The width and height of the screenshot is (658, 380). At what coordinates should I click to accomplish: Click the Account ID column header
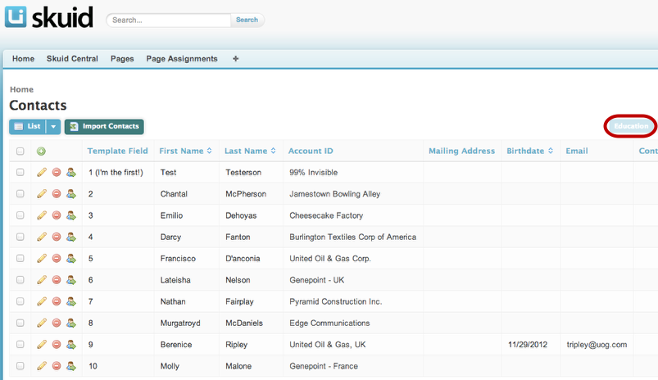coord(311,151)
